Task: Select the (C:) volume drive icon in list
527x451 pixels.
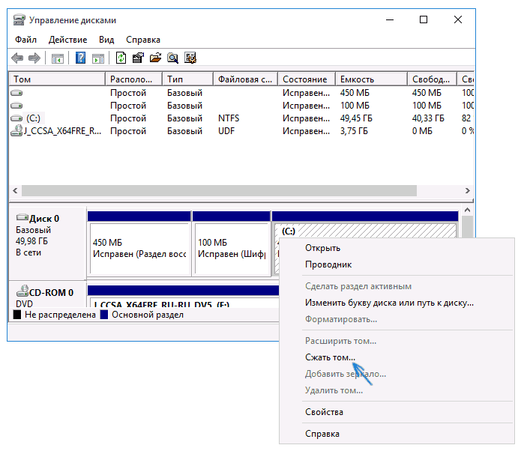Action: tap(16, 118)
